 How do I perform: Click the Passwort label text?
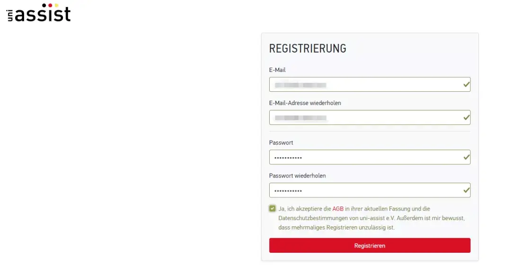coord(281,142)
